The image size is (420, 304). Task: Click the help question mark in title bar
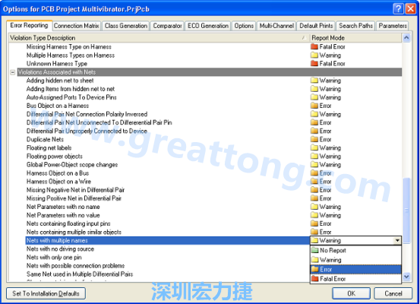(398, 9)
